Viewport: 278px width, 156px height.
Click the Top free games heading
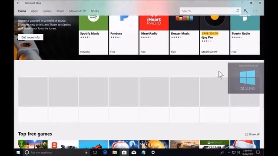(x=35, y=134)
